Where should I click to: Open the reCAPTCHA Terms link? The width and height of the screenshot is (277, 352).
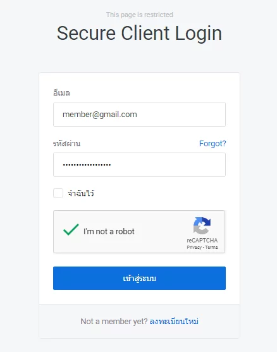211,248
